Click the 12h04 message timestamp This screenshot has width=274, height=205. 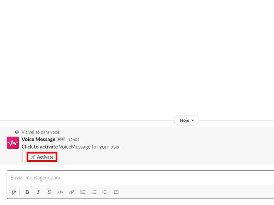pos(73,140)
